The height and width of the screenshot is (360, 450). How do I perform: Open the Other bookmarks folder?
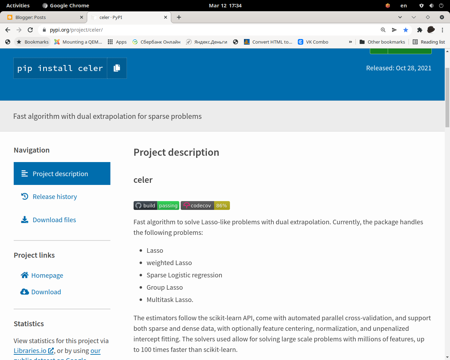coord(382,42)
